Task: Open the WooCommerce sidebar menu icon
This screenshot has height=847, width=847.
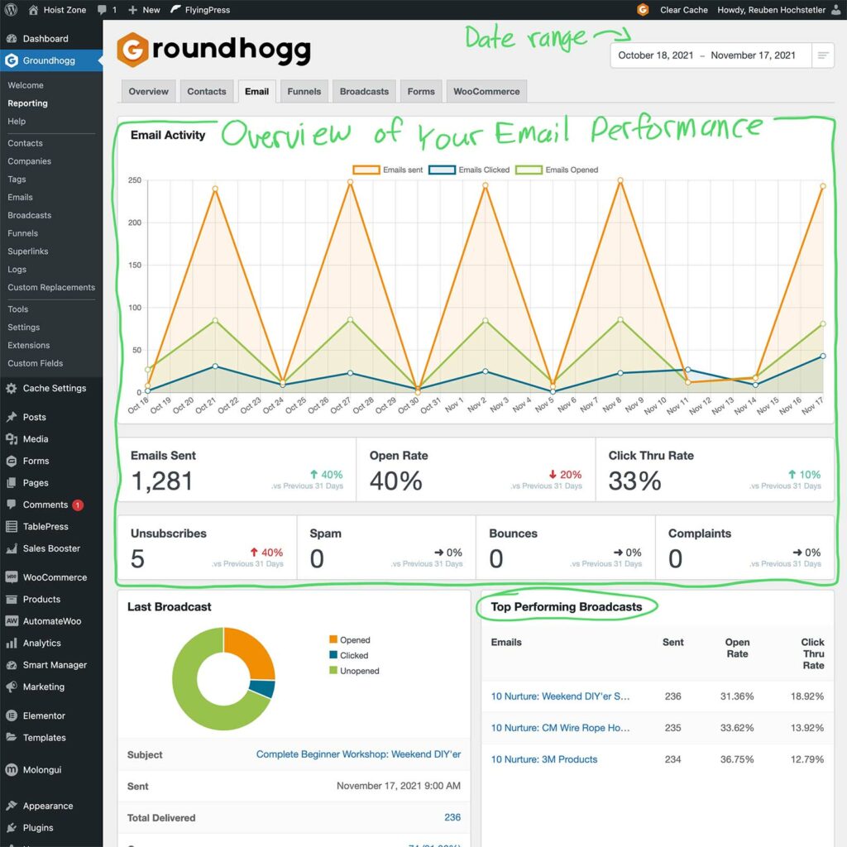Action: click(x=12, y=577)
